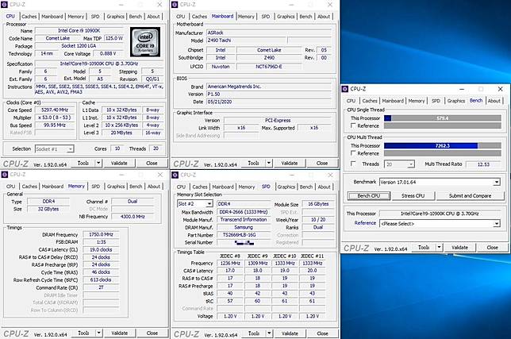Click Validate in the Mainboard window

point(290,163)
